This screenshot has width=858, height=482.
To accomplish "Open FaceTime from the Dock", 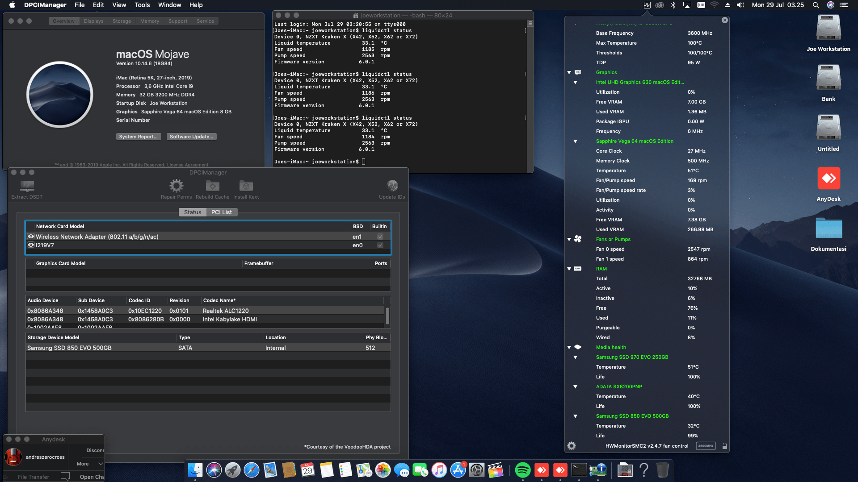I will [x=421, y=470].
